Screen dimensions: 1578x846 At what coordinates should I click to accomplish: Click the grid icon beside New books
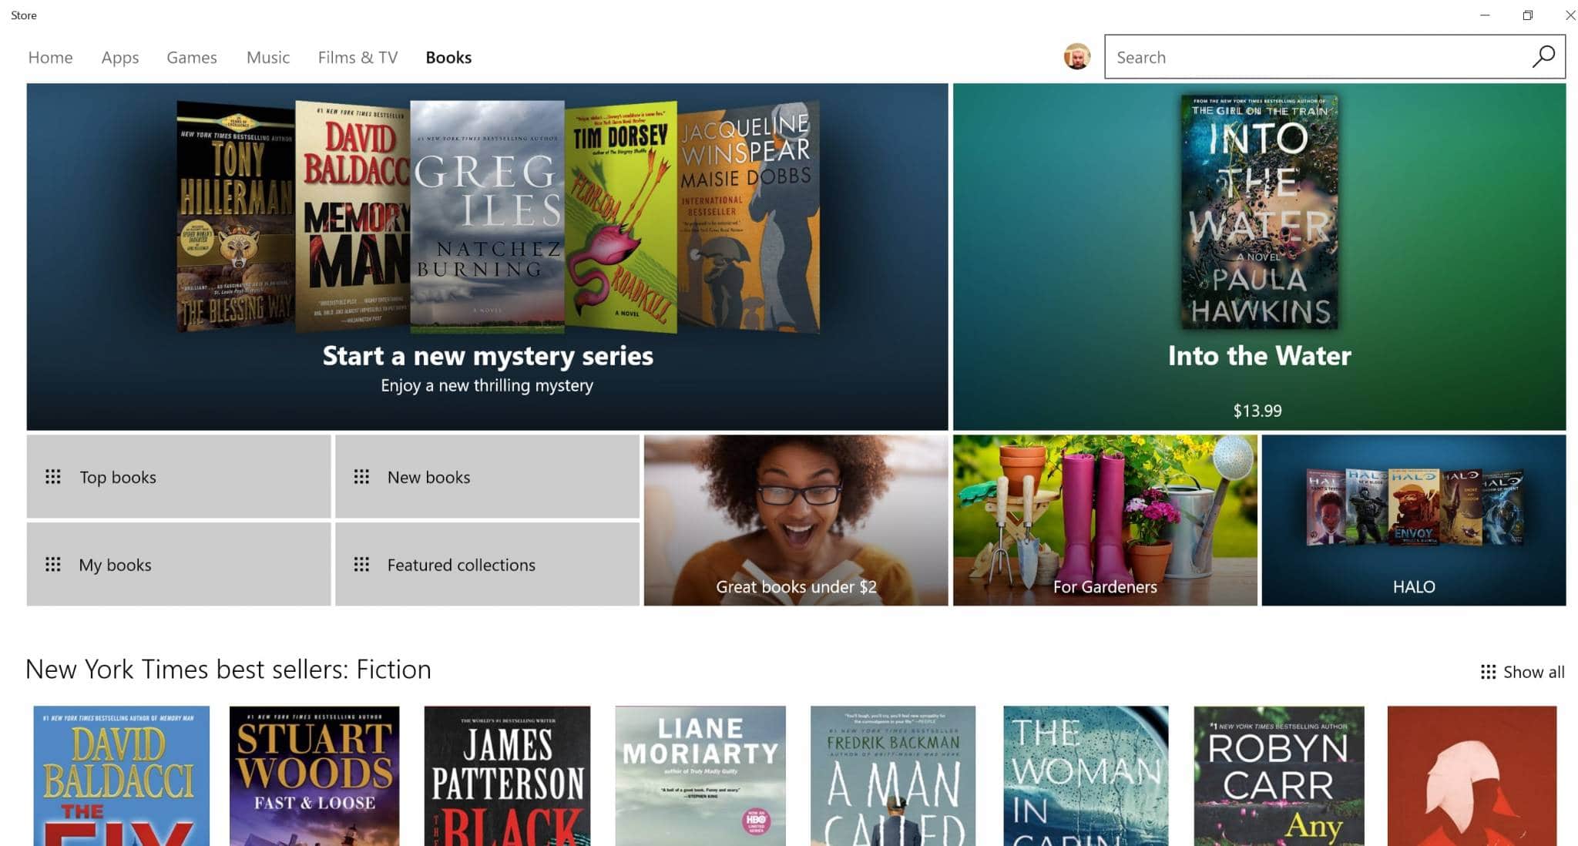(361, 477)
